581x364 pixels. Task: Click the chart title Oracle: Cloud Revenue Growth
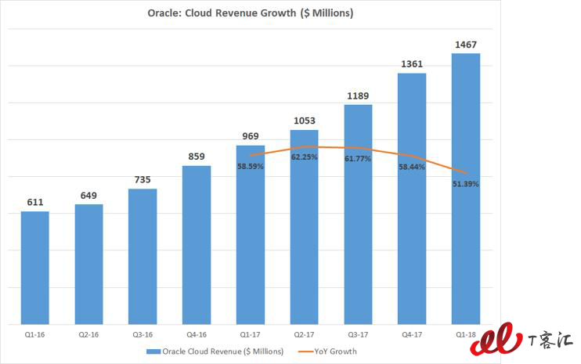pos(251,13)
